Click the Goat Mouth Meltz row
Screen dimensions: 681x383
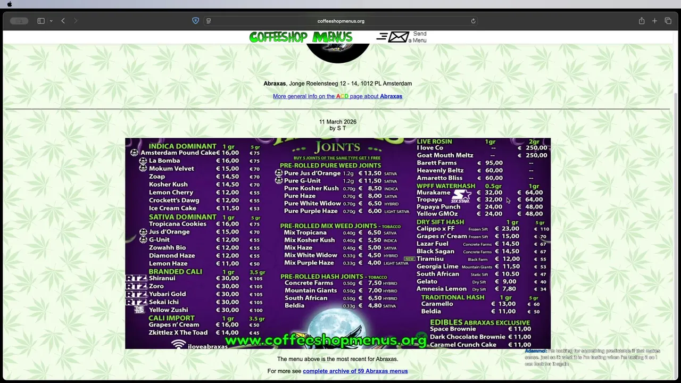tap(482, 155)
